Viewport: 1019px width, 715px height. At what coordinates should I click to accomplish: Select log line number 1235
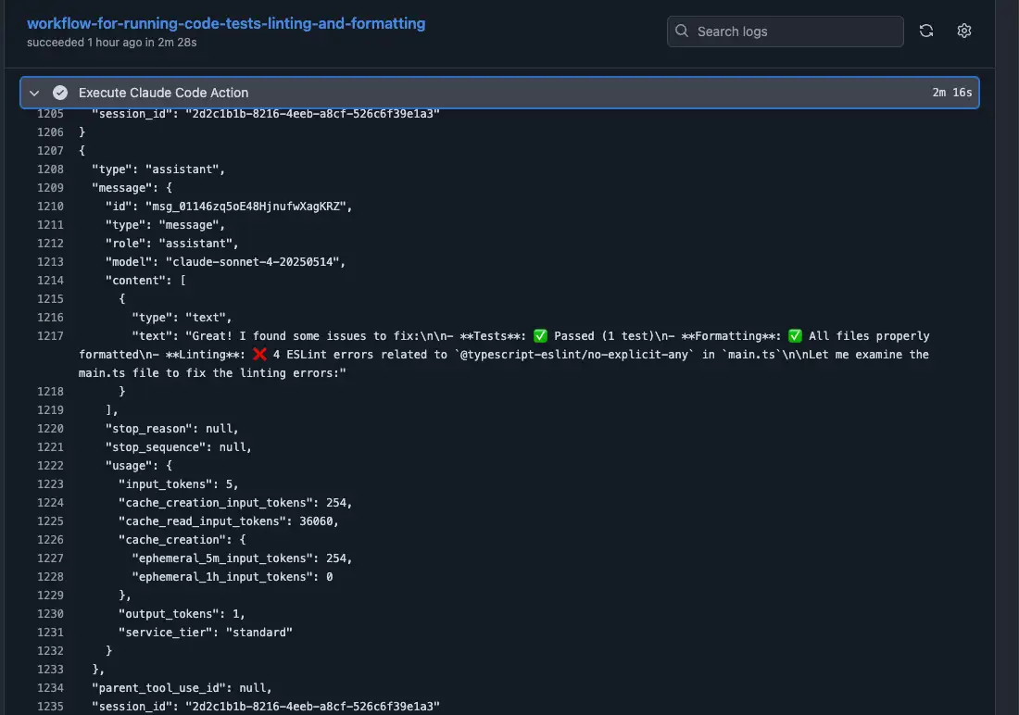(50, 707)
